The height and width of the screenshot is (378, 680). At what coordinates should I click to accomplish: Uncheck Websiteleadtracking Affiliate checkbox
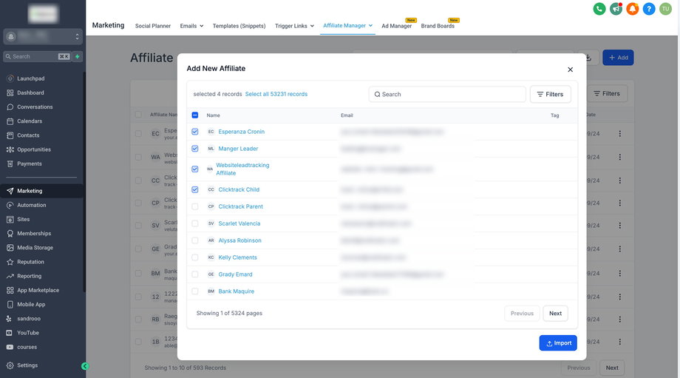click(x=194, y=169)
